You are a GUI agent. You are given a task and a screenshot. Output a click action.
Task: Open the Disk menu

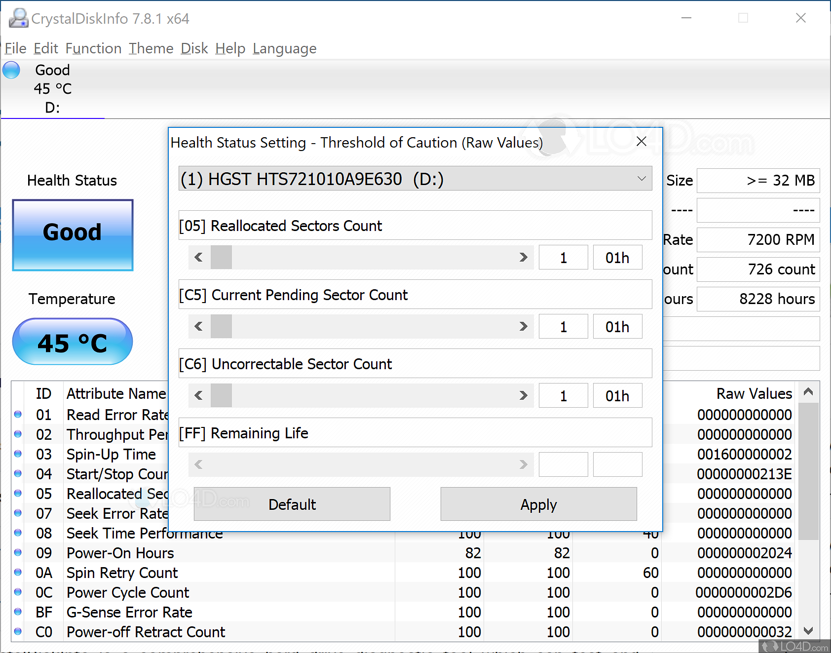194,48
